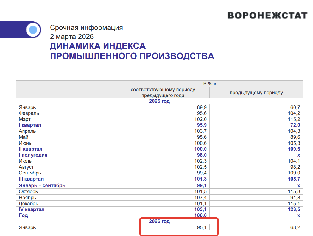Image resolution: width=313 pixels, height=236 pixels.
Task: Select the date '2 марта 2026'
Action: [72, 37]
